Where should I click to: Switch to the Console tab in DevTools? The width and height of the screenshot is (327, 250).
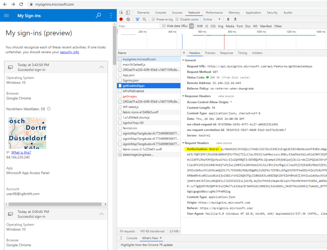tap(160, 12)
